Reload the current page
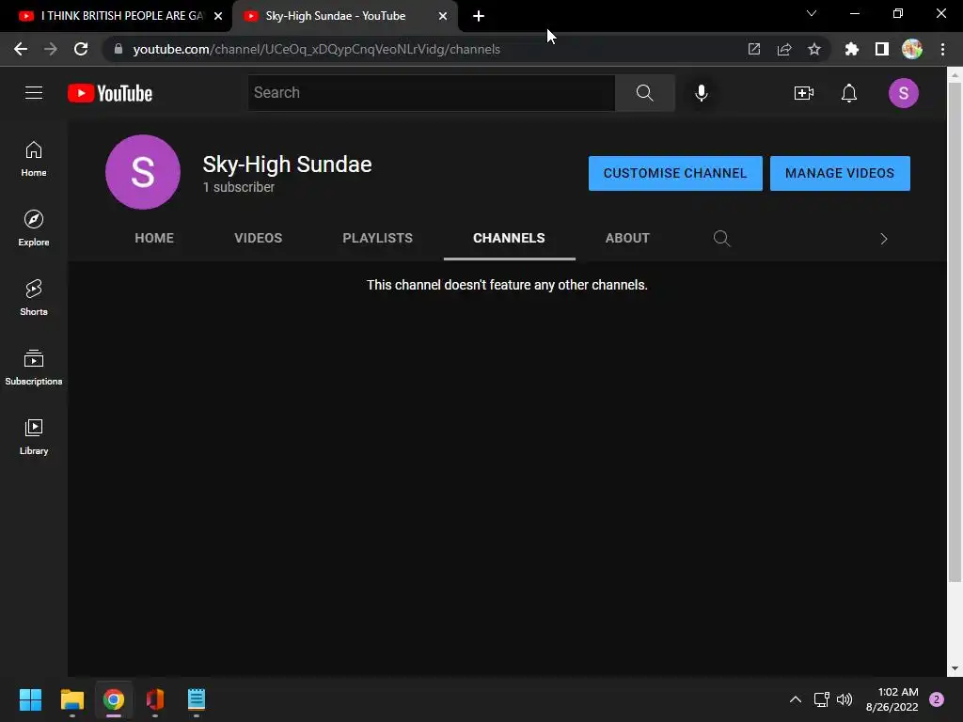Viewport: 963px width, 722px height. click(81, 49)
